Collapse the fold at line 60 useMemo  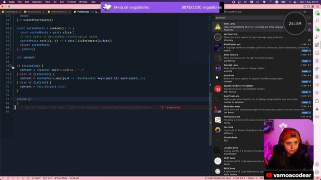pos(12,28)
